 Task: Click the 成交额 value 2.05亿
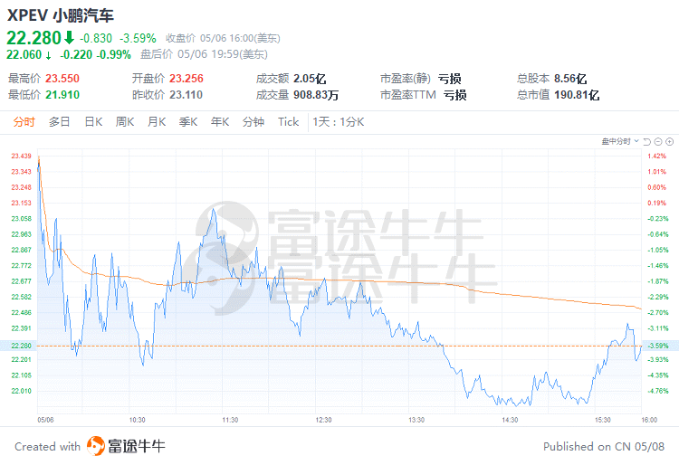pyautogui.click(x=310, y=79)
